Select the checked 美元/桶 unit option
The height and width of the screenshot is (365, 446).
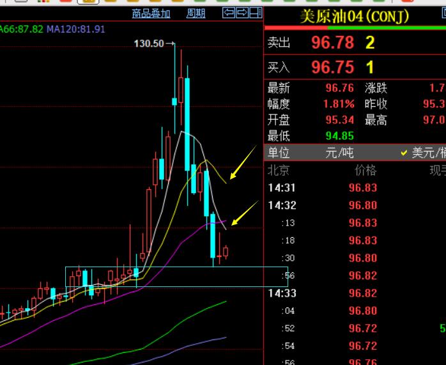pos(423,153)
